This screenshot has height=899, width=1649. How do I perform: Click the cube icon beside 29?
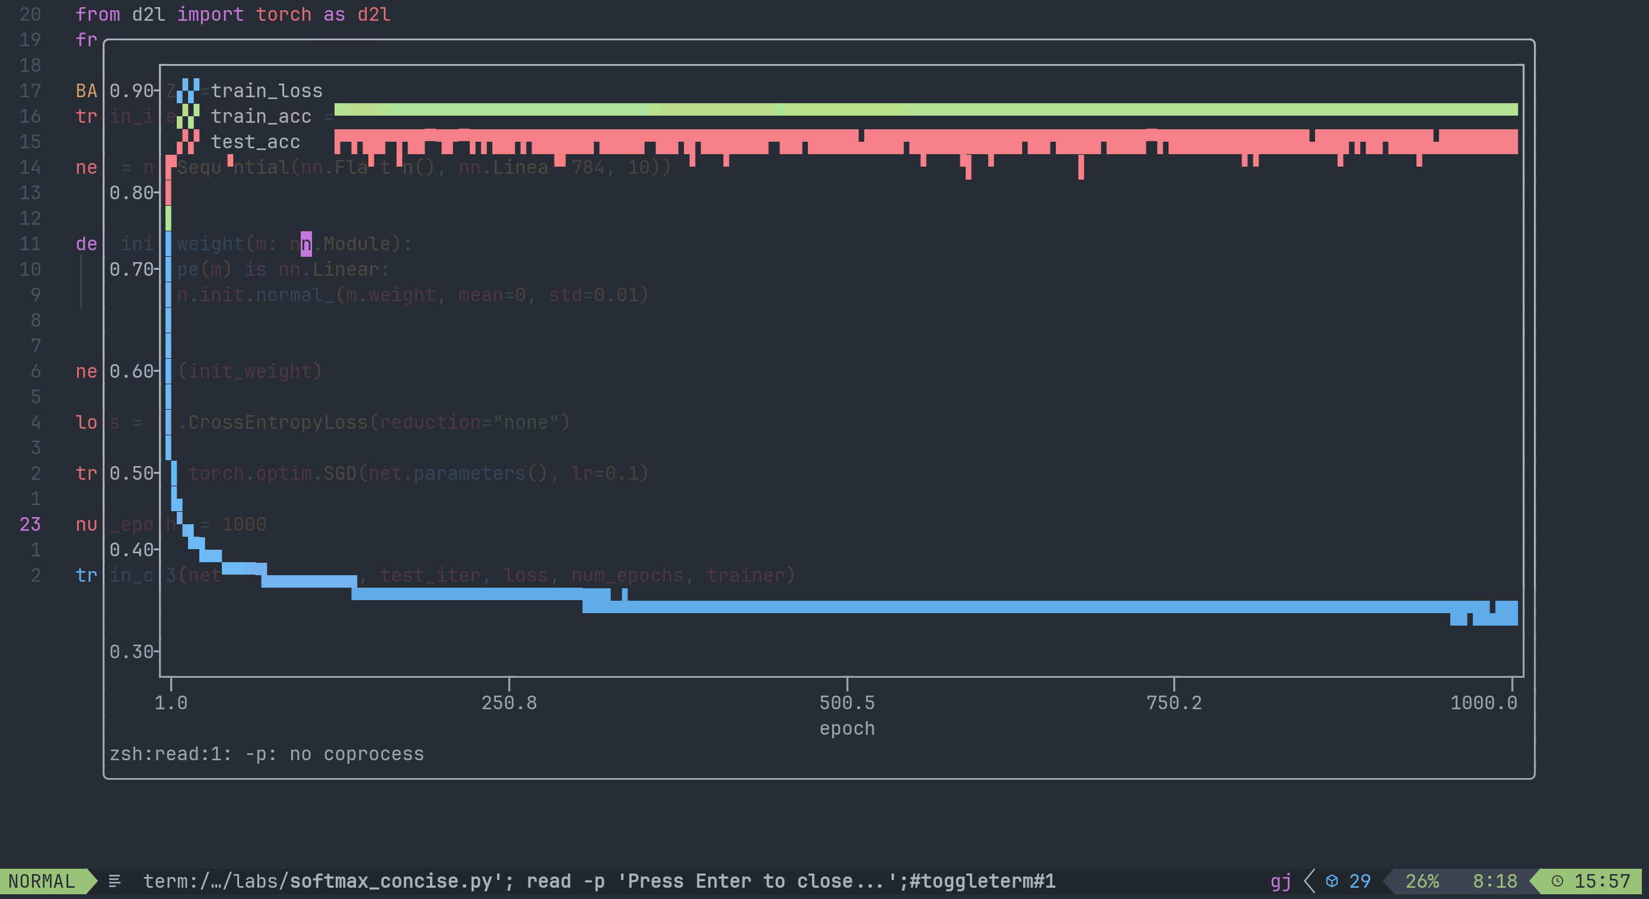(1332, 881)
